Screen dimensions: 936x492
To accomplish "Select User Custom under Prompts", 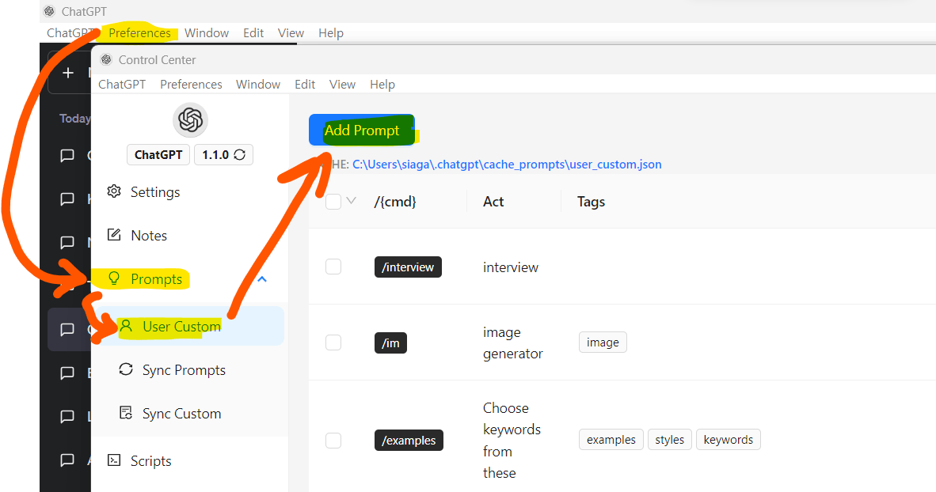I will (190, 326).
